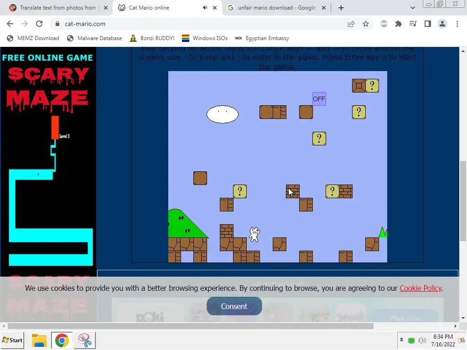Screen dimensions: 467x350
Task: Click the vertical page scrollbar thumb
Action: point(462,201)
